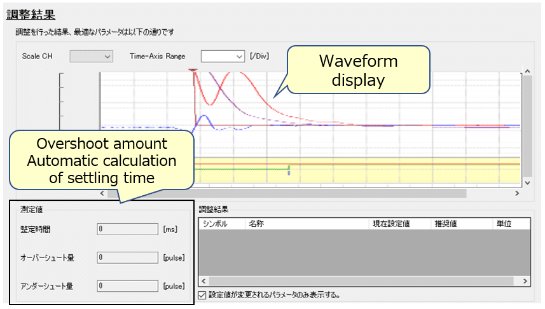Click the 整定時間 value field
The height and width of the screenshot is (309, 545).
click(128, 229)
